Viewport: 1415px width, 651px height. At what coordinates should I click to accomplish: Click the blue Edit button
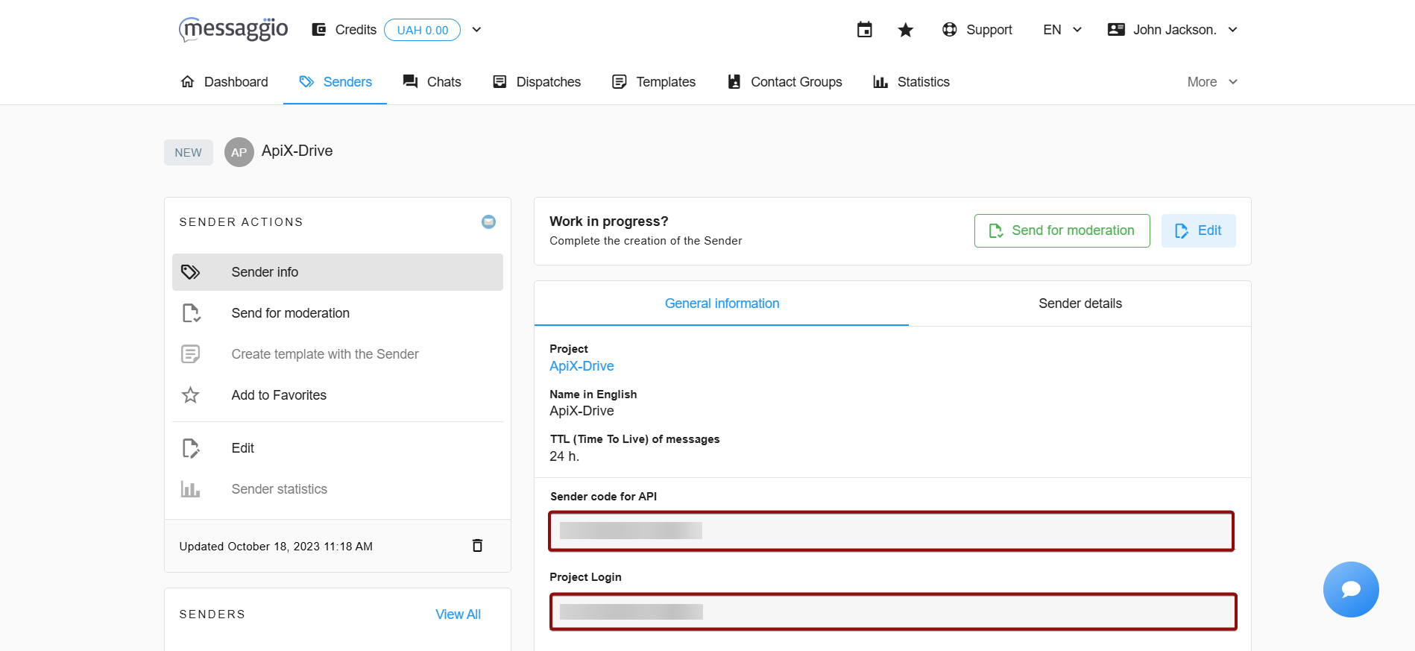1198,230
